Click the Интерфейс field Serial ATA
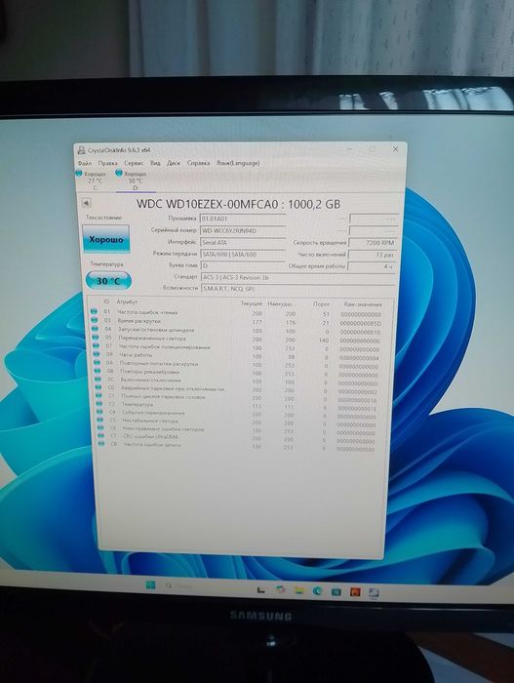514x683 pixels. (243, 242)
